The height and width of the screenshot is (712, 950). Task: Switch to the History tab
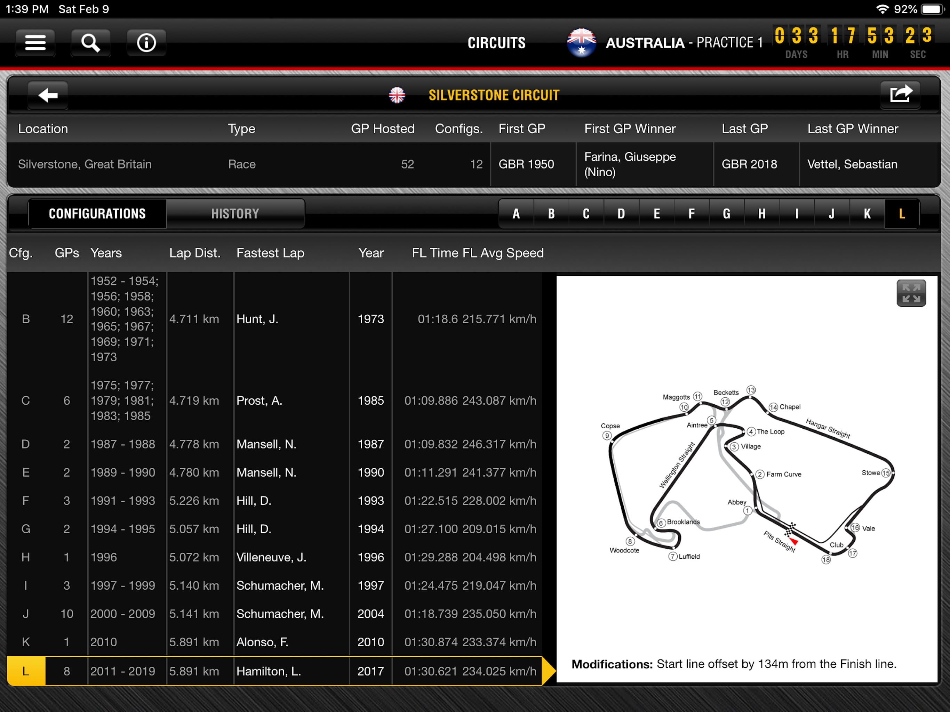(x=235, y=213)
